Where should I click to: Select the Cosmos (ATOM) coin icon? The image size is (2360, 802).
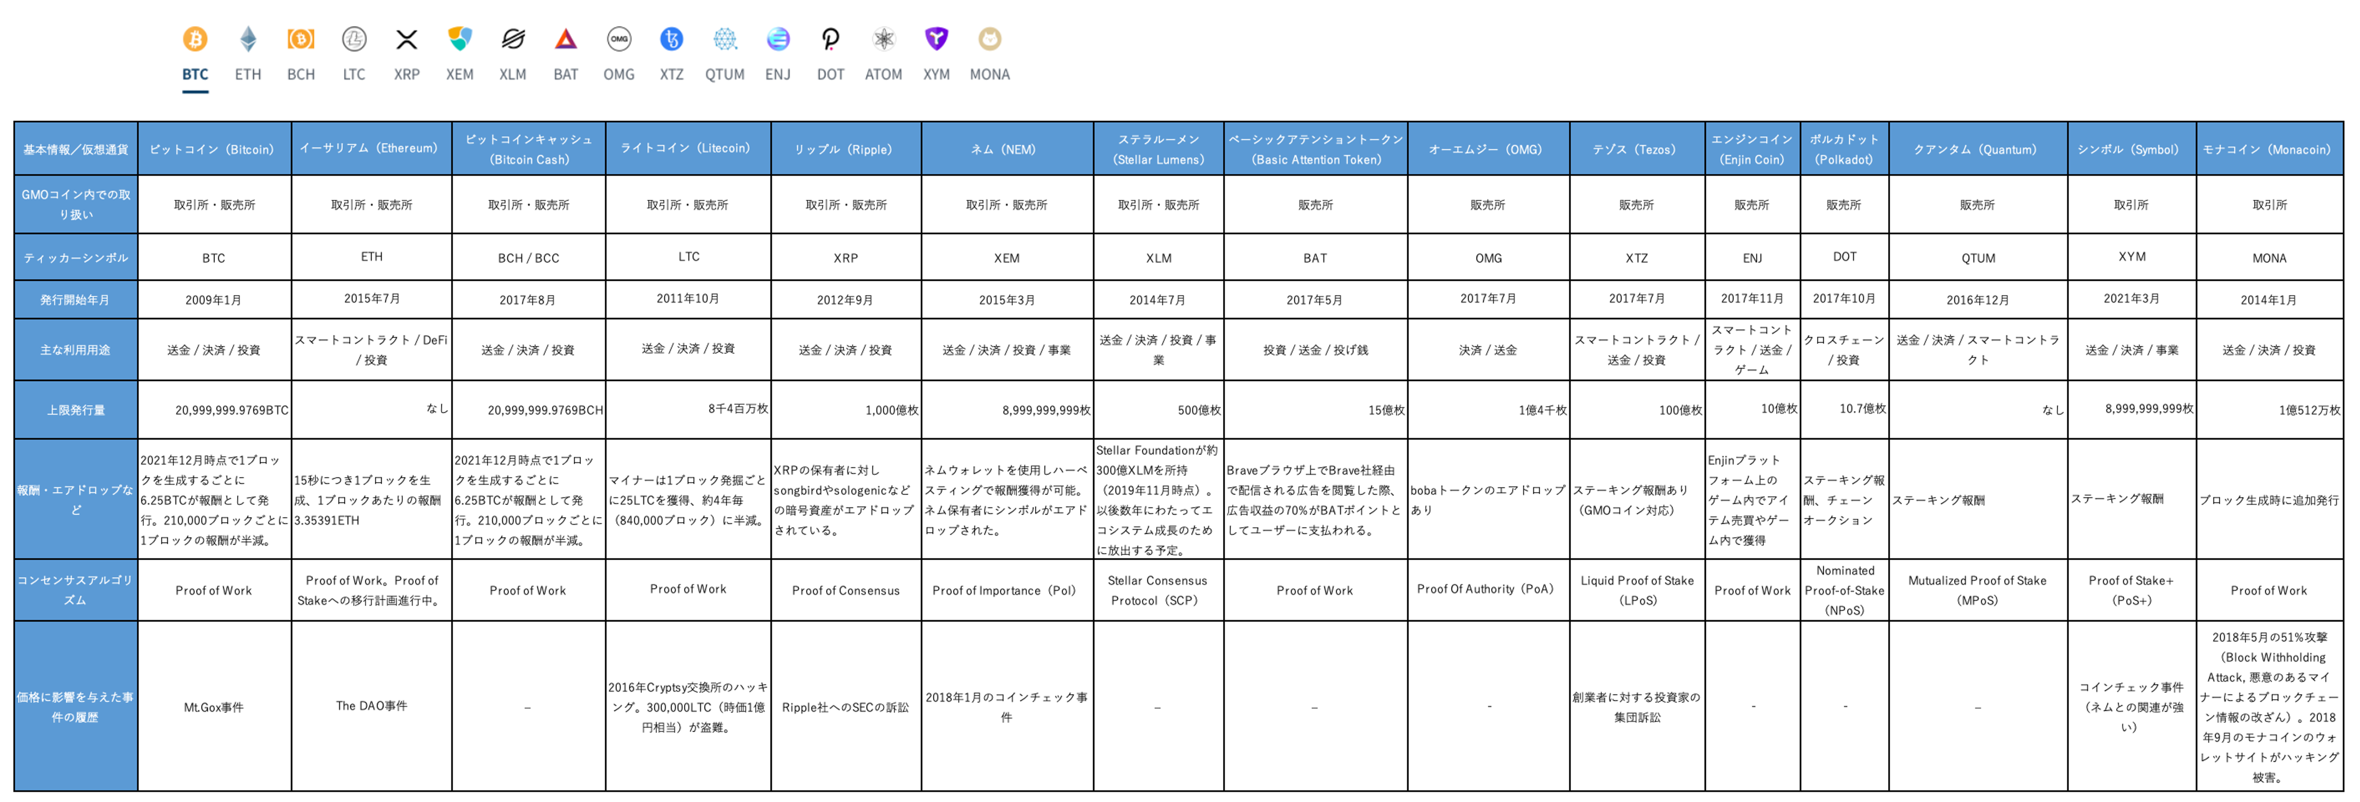click(x=883, y=40)
